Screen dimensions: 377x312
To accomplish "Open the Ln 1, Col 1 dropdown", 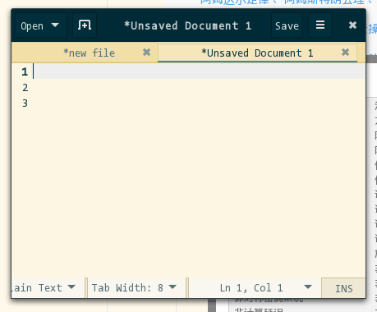I will (265, 287).
